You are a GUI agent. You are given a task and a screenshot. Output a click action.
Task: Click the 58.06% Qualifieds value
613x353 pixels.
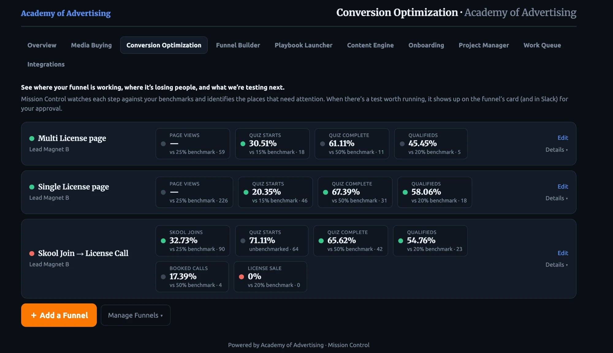426,192
